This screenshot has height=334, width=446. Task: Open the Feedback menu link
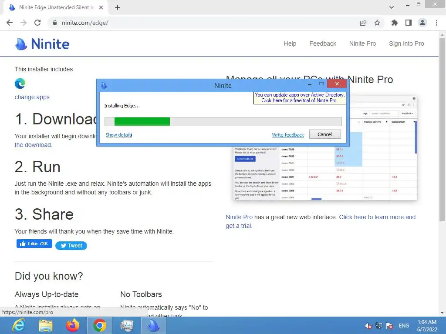click(323, 43)
